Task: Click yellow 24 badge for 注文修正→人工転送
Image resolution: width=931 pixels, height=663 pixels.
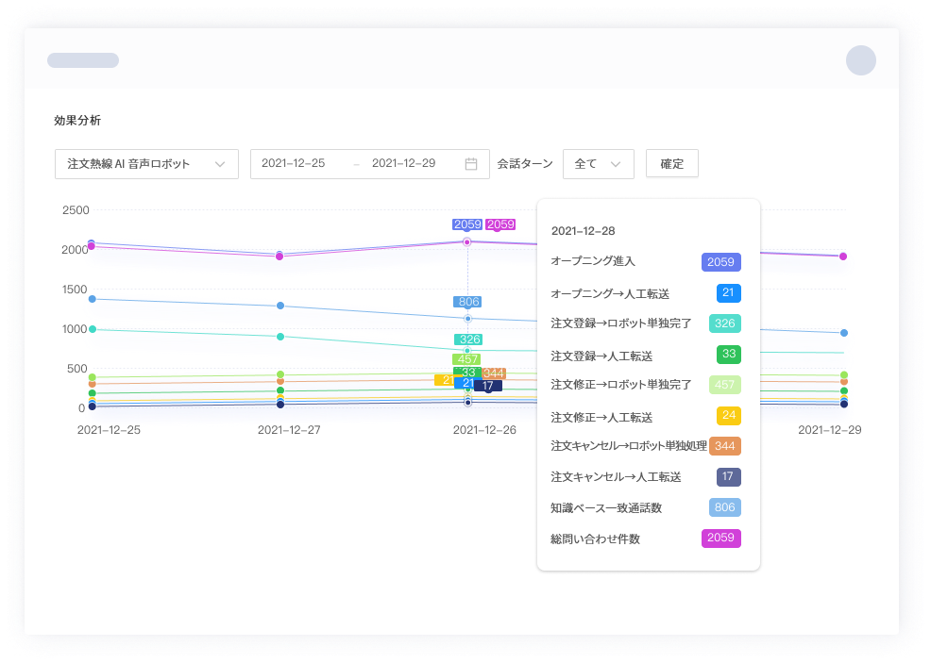Action: coord(727,416)
